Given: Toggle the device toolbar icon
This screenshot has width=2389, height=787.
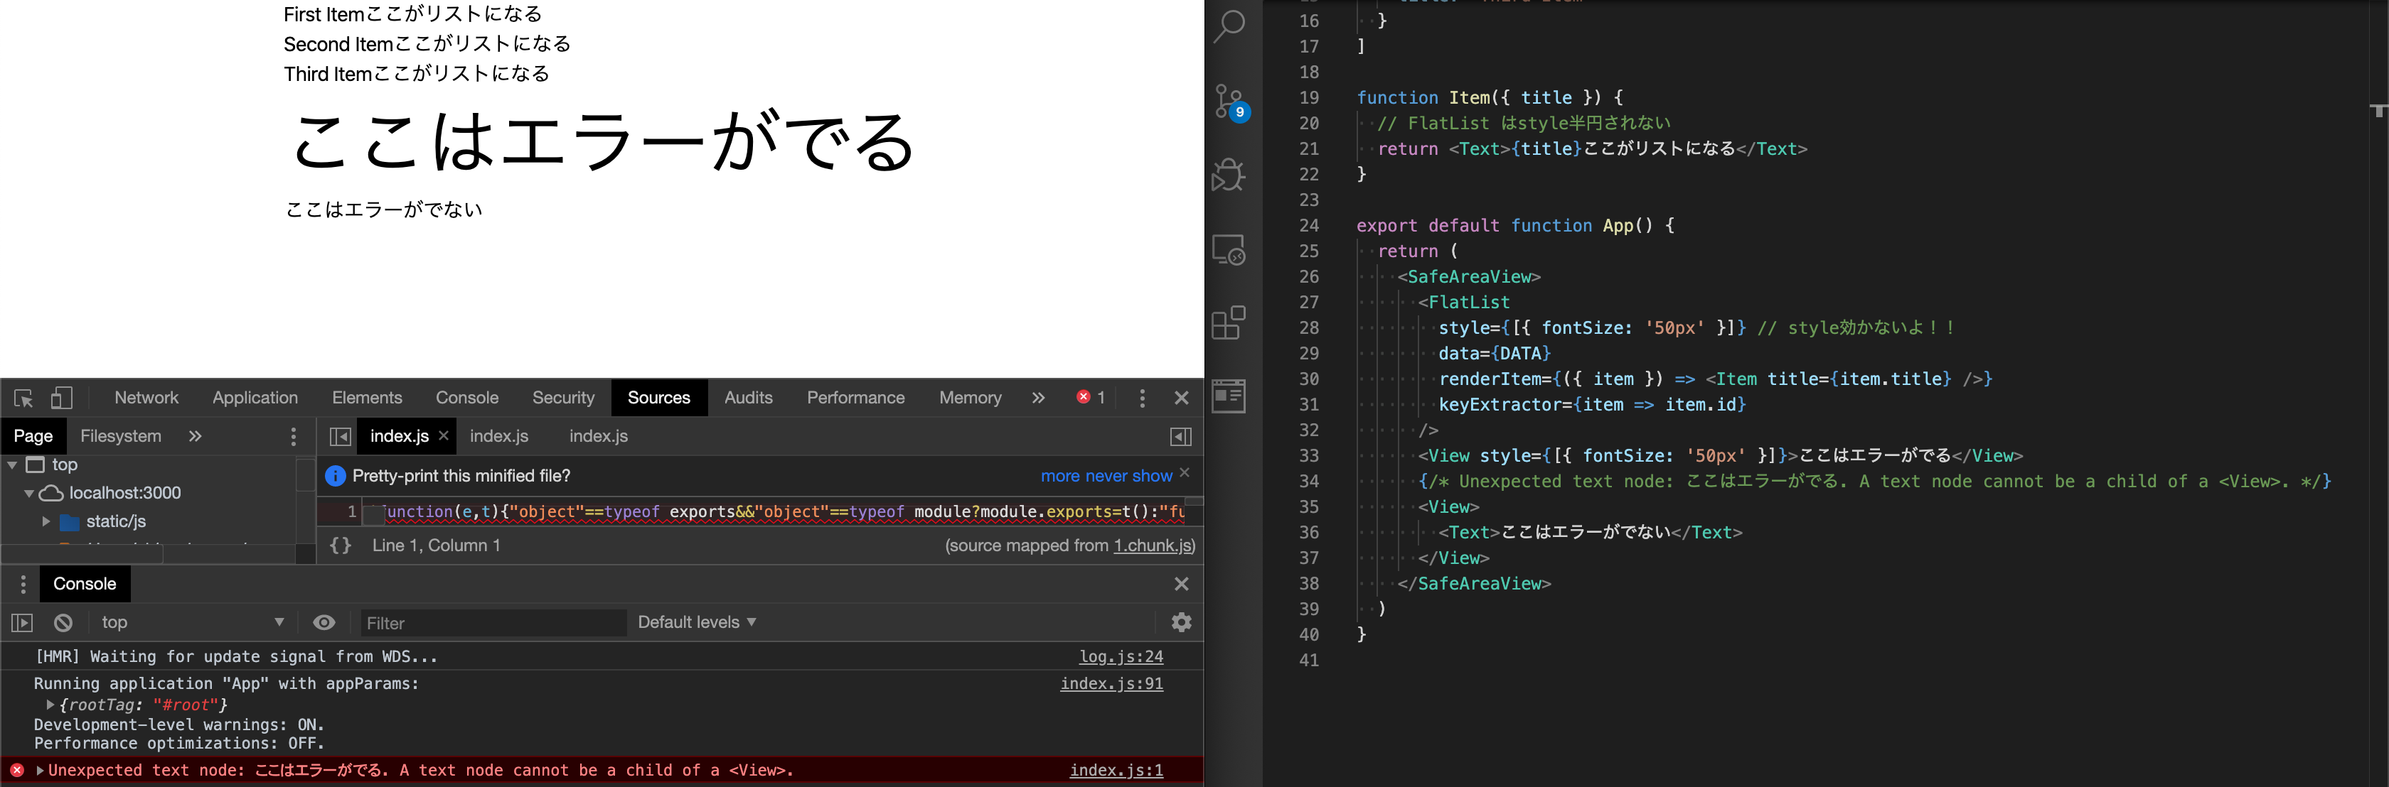Looking at the screenshot, I should (61, 398).
